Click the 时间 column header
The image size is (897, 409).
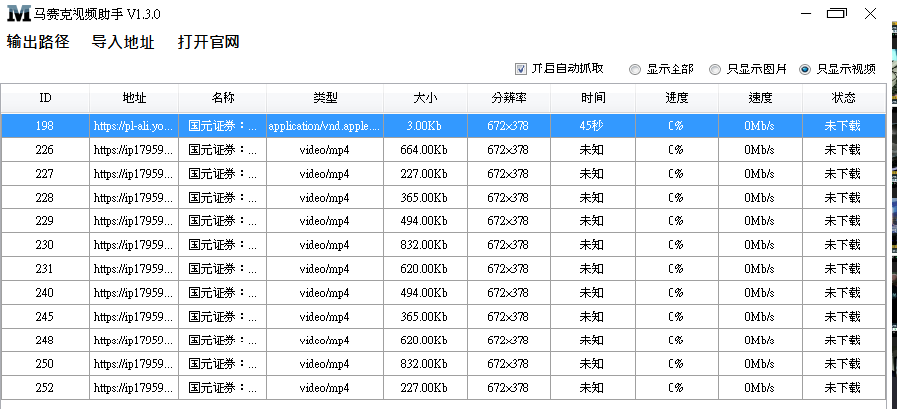click(593, 98)
